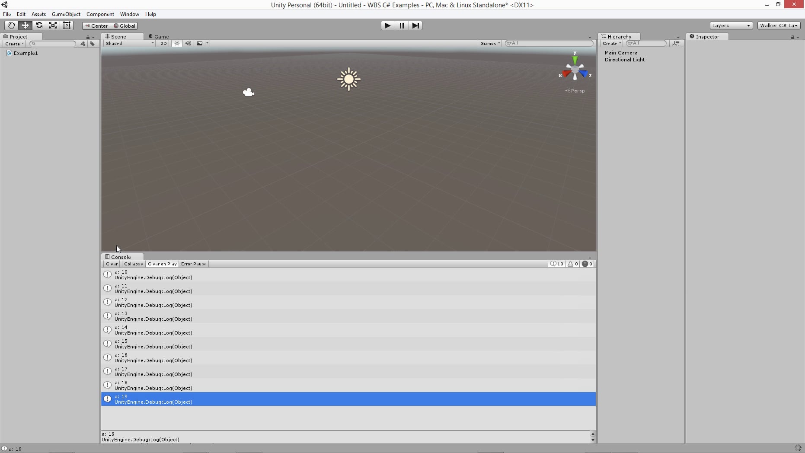Click the Project panel search field
This screenshot has width=805, height=453.
coord(53,44)
